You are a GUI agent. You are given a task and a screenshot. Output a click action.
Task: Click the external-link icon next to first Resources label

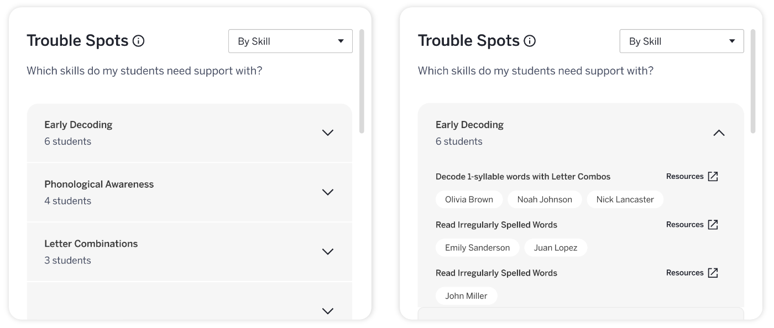[x=713, y=176]
